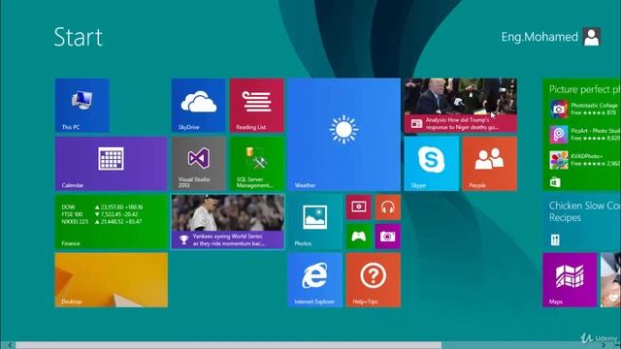The width and height of the screenshot is (621, 349).
Task: Open SQL Server Management tile
Action: coord(256,164)
